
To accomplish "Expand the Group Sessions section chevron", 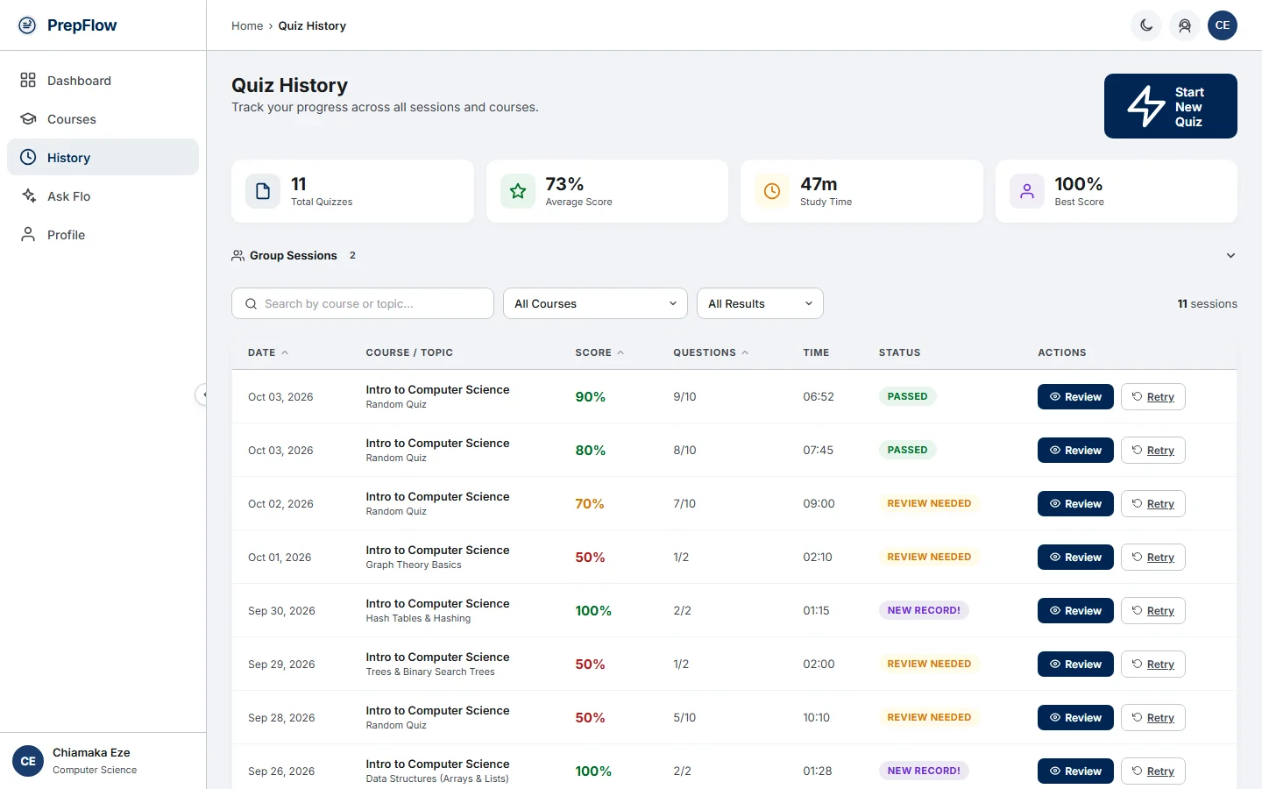I will (1230, 256).
